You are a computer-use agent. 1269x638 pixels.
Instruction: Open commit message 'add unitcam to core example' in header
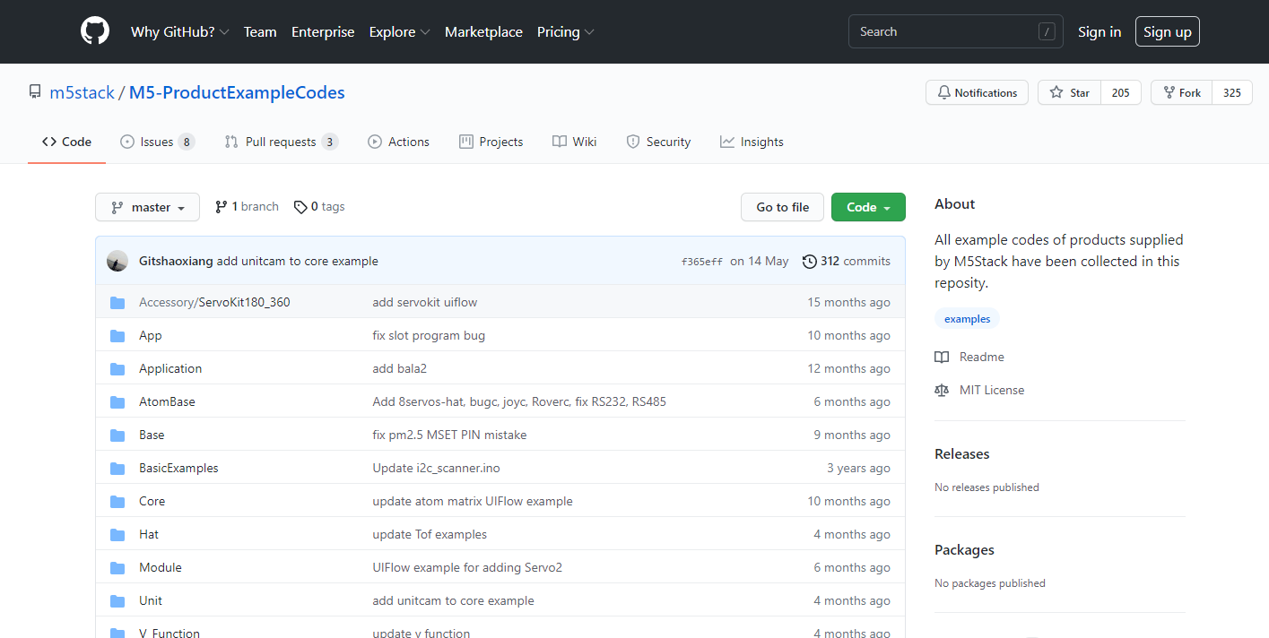298,261
